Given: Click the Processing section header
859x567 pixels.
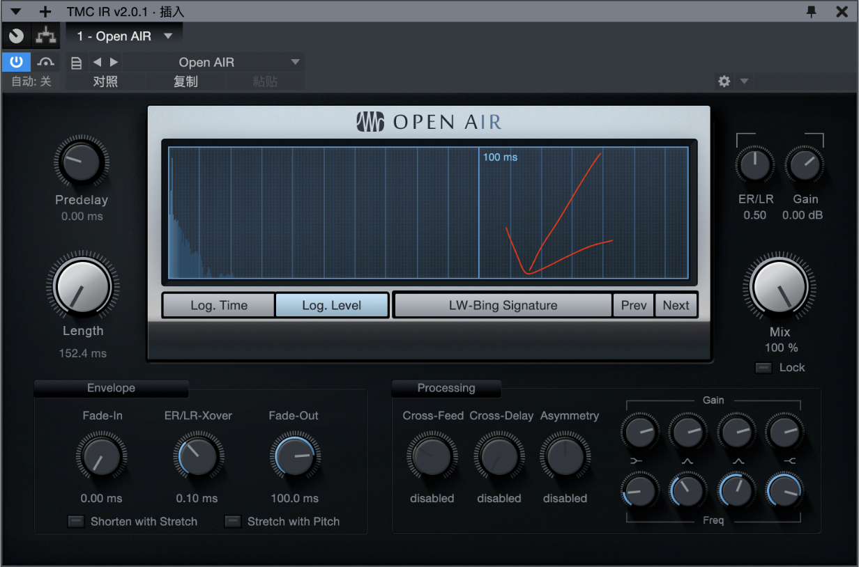Looking at the screenshot, I should 446,388.
